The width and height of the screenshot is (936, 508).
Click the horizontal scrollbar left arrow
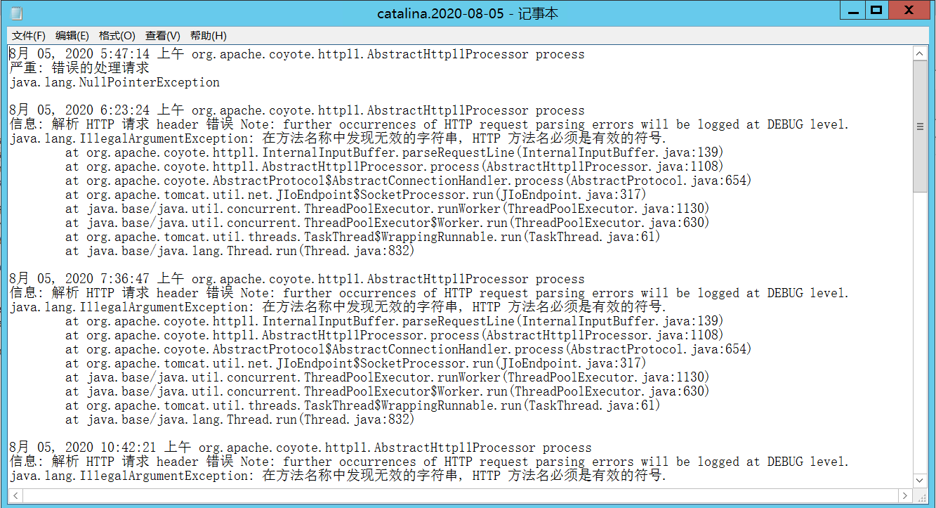tap(15, 495)
